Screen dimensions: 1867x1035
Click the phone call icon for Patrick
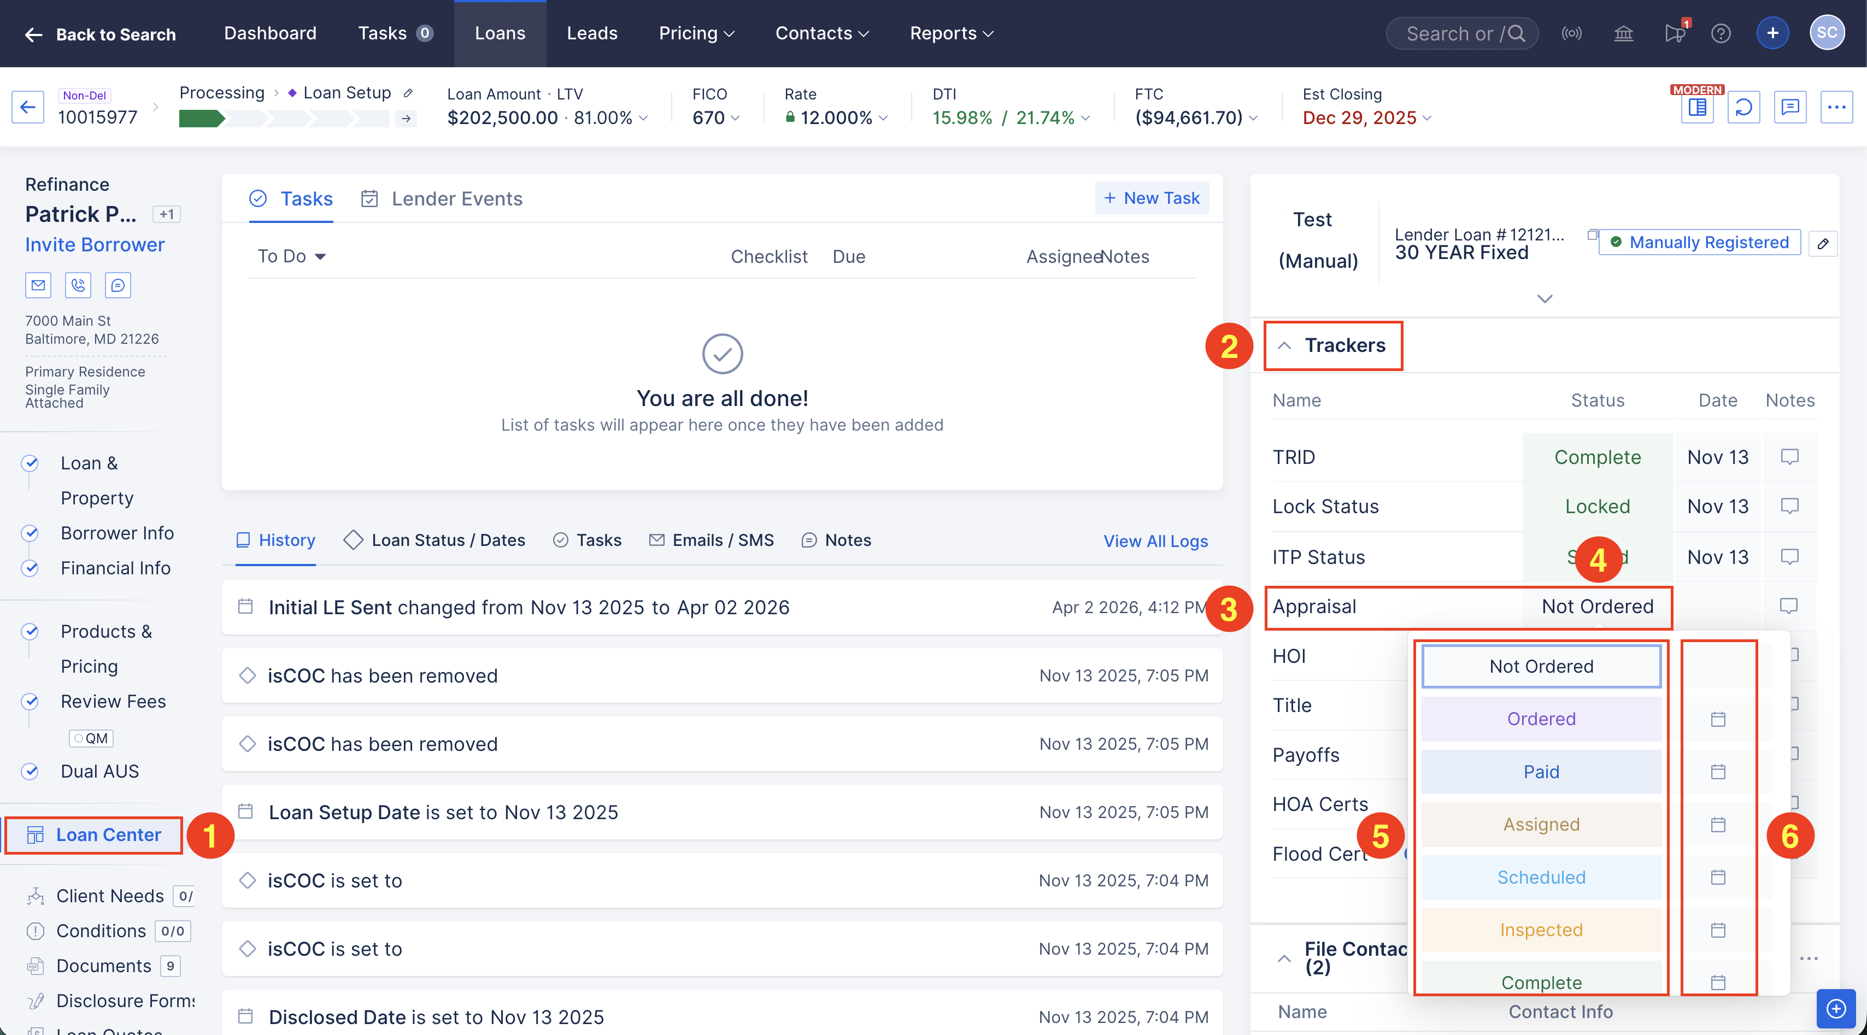click(78, 285)
